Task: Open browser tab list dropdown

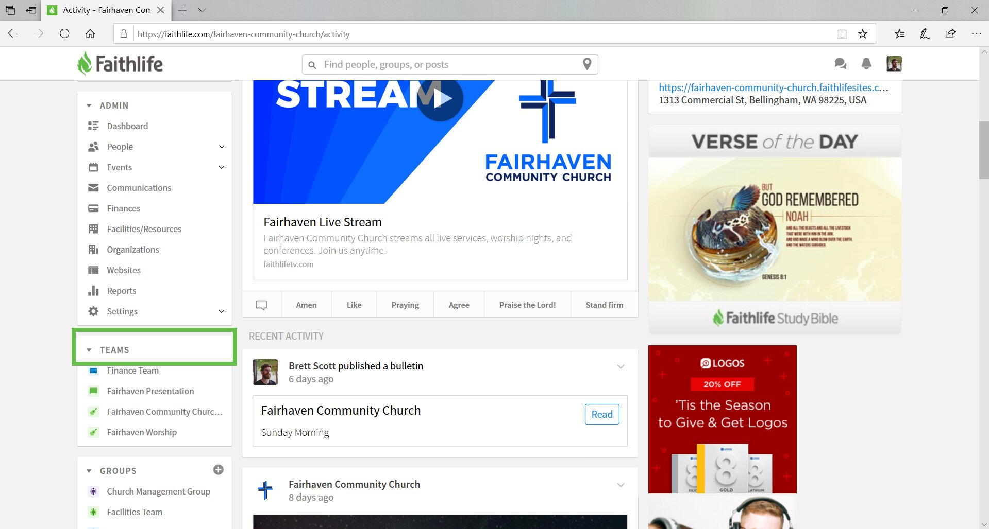Action: (x=202, y=10)
